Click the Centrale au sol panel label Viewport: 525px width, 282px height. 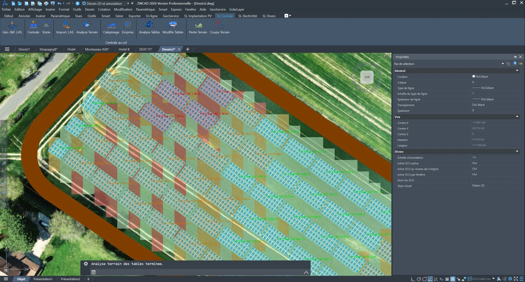tap(116, 42)
